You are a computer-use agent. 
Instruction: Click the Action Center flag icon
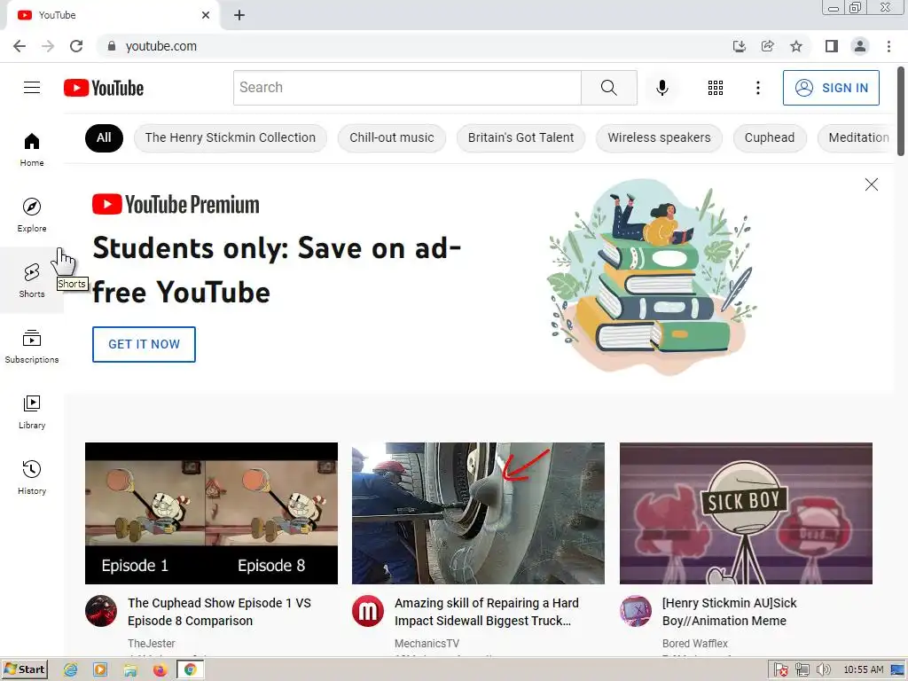click(x=780, y=670)
